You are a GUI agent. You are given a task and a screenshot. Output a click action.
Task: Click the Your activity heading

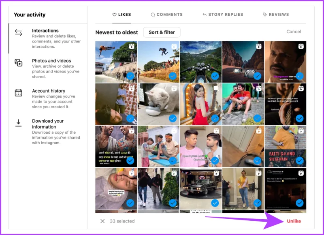30,15
